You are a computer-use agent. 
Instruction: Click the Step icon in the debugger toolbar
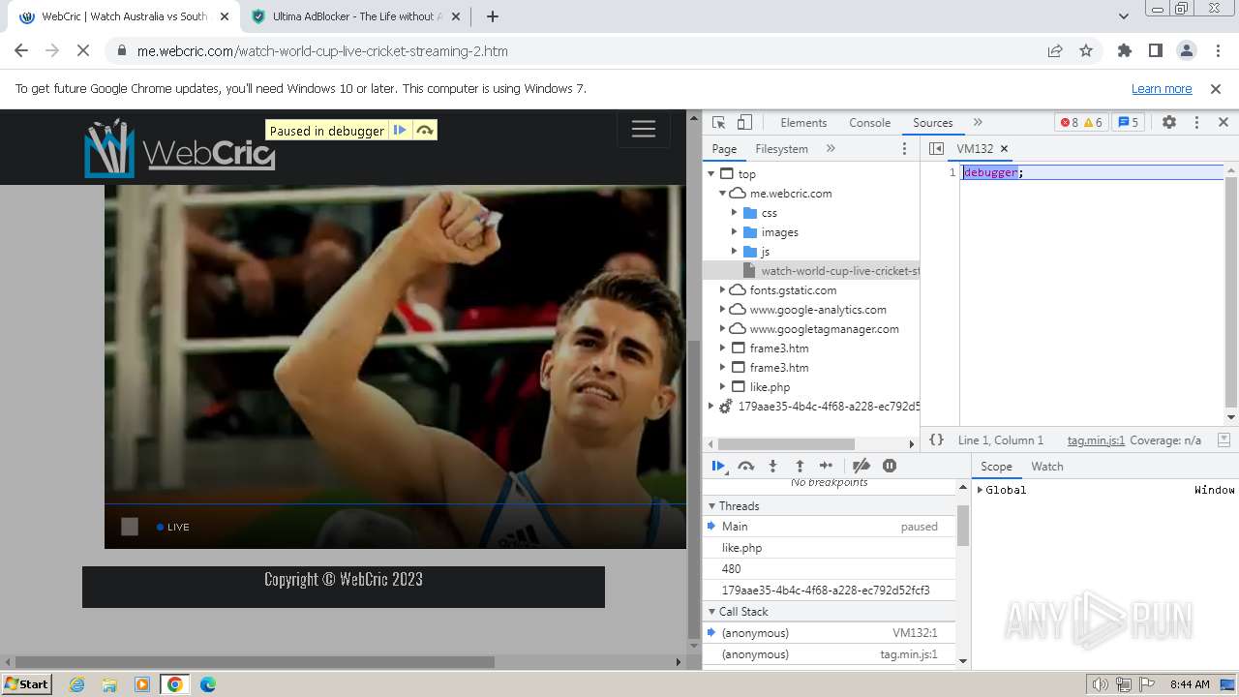point(826,466)
